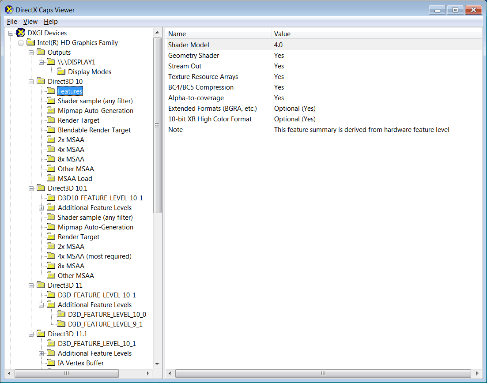Click the Display Modes folder icon
Screen dimensions: 487x383
point(61,71)
